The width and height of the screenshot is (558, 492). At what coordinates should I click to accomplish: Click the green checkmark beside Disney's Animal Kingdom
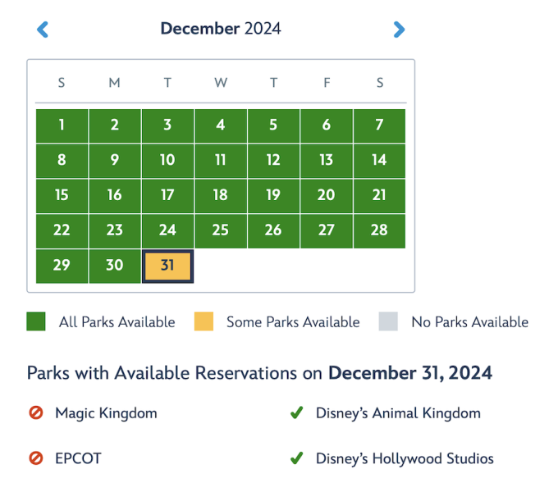[296, 414]
